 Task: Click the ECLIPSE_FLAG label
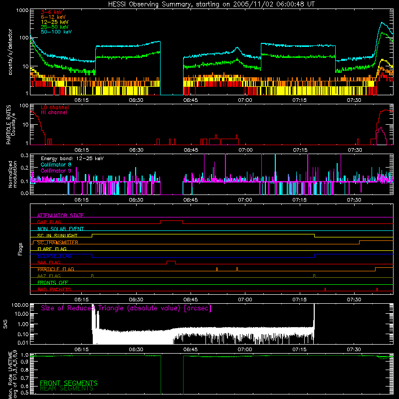54,256
